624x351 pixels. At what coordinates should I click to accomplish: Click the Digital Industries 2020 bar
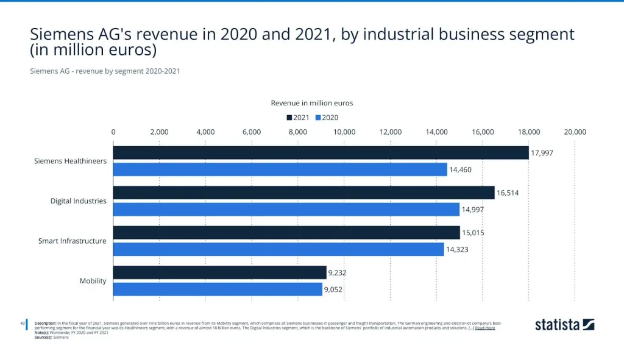tap(286, 209)
